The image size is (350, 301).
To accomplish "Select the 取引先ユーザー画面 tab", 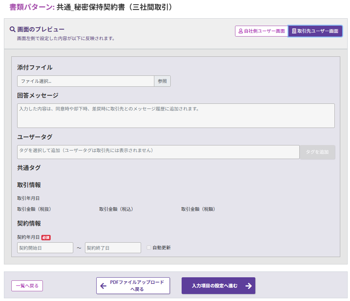I will tap(315, 31).
